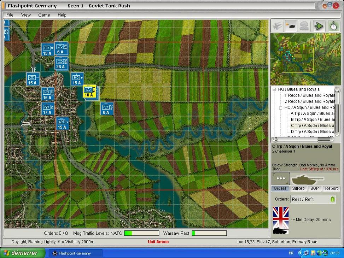This screenshot has width=344, height=258.
Task: Open the Game menu
Action: 44,15
